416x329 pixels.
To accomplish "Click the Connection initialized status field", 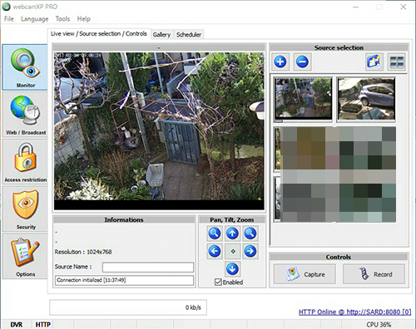I will pyautogui.click(x=124, y=280).
